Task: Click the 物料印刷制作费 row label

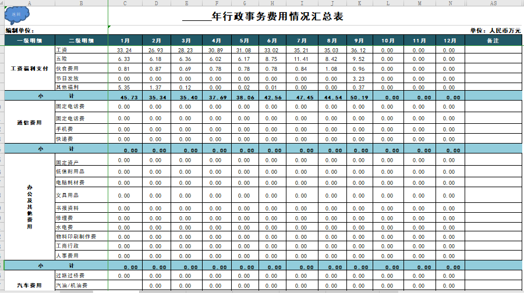Action: coord(81,237)
